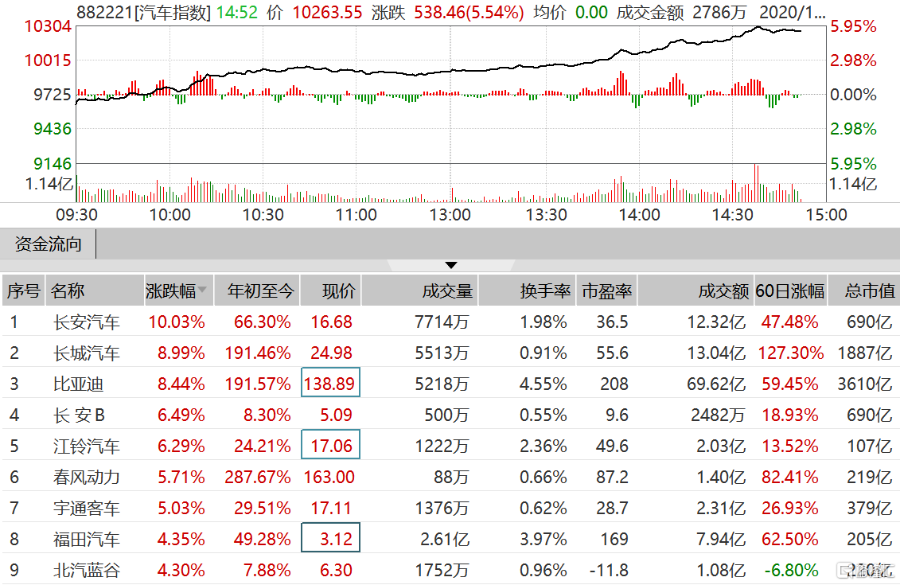The width and height of the screenshot is (900, 585).
Task: Click the 882221 汽车指数 chart title
Action: coord(143,12)
